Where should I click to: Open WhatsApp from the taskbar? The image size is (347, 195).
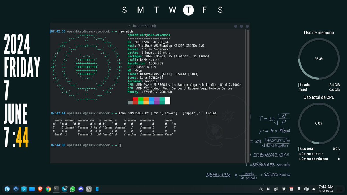point(73,189)
